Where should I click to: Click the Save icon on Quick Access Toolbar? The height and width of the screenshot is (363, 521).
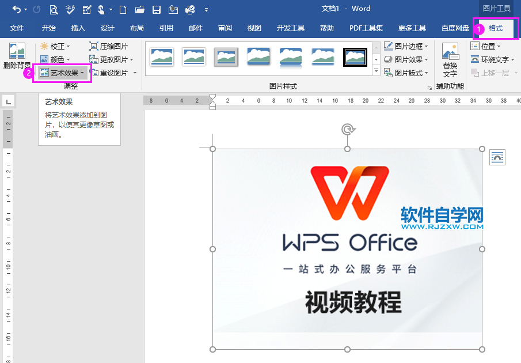[156, 9]
